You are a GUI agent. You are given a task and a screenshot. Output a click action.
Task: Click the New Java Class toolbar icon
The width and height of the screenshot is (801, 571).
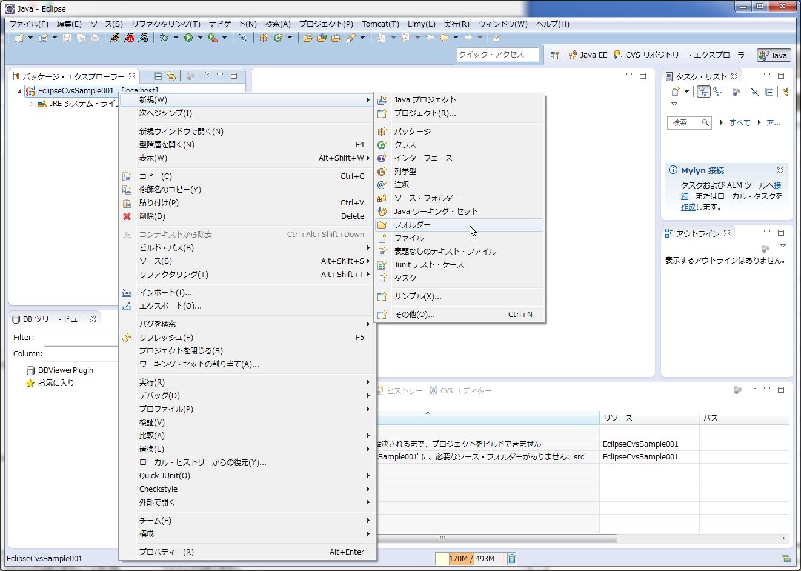[278, 38]
